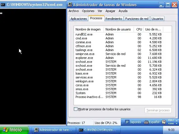Select the smss.exe process row
The width and height of the screenshot is (179, 134).
(x=119, y=89)
